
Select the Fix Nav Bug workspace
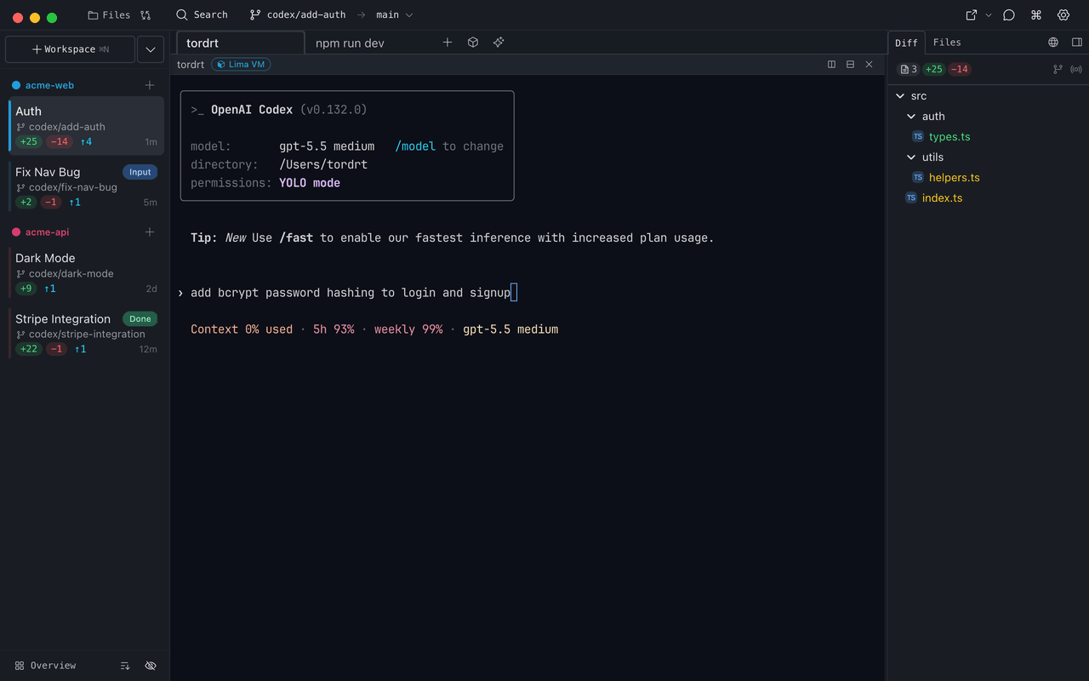(86, 186)
